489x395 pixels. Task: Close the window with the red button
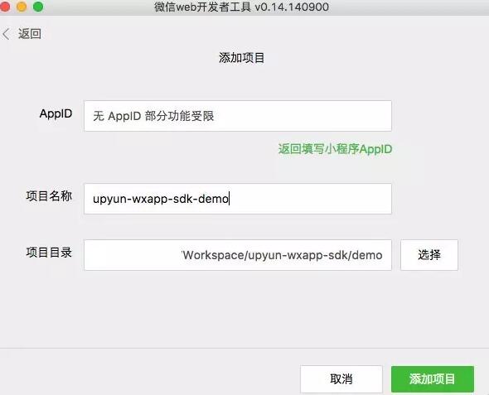click(x=5, y=7)
